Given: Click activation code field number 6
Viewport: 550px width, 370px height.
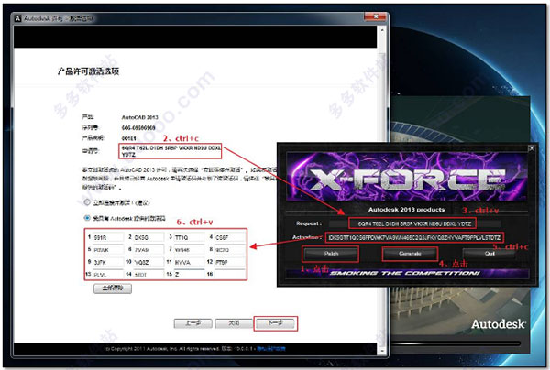Looking at the screenshot, I should (x=148, y=249).
